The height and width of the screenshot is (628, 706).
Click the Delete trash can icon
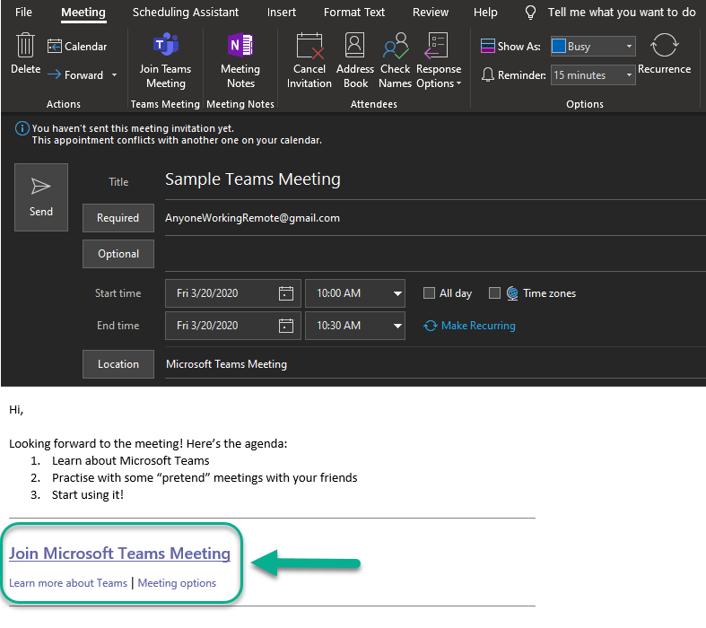(25, 45)
